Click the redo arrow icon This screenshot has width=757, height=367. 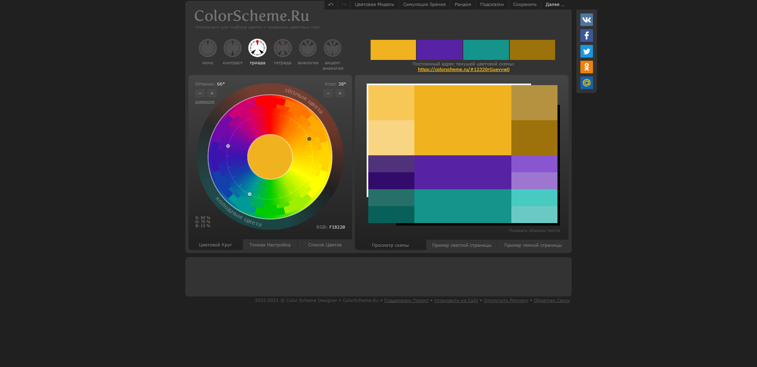344,5
